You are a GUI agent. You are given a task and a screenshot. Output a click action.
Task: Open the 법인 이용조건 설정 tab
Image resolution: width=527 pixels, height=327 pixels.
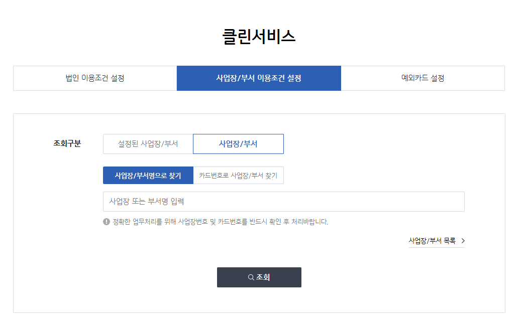(95, 78)
